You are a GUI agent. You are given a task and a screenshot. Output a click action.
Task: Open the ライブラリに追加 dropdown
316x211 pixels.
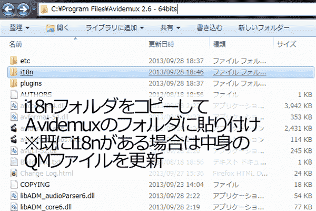coord(115,27)
